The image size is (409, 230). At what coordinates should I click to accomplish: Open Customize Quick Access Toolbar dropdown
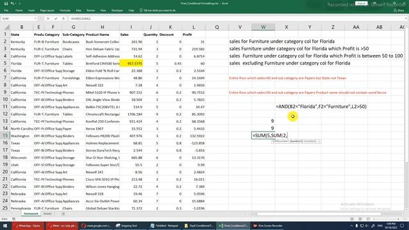point(20,4)
